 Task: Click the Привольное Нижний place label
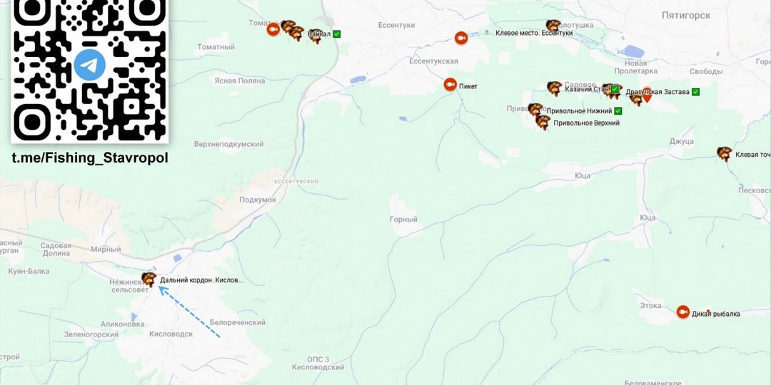tap(579, 111)
